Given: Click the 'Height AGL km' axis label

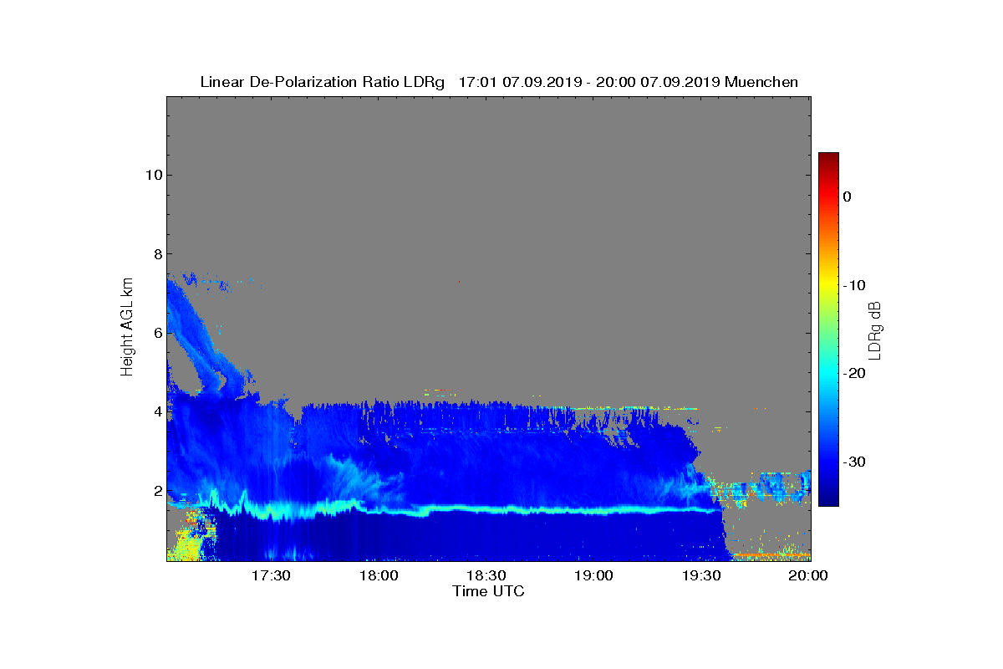Looking at the screenshot, I should [x=127, y=329].
